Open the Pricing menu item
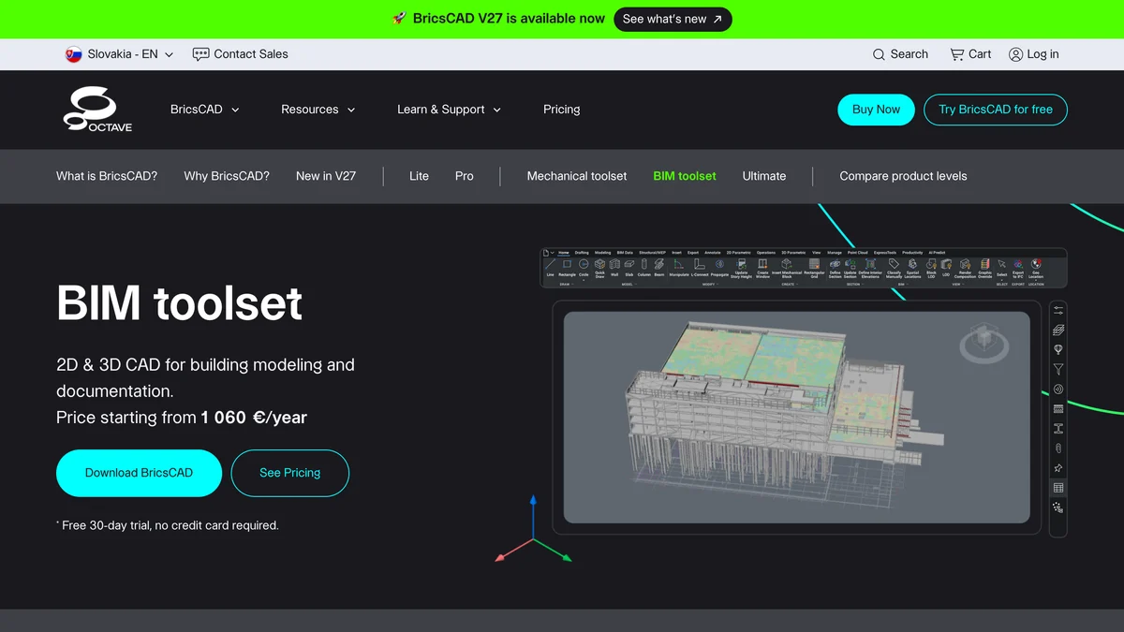Image resolution: width=1124 pixels, height=632 pixels. (561, 110)
